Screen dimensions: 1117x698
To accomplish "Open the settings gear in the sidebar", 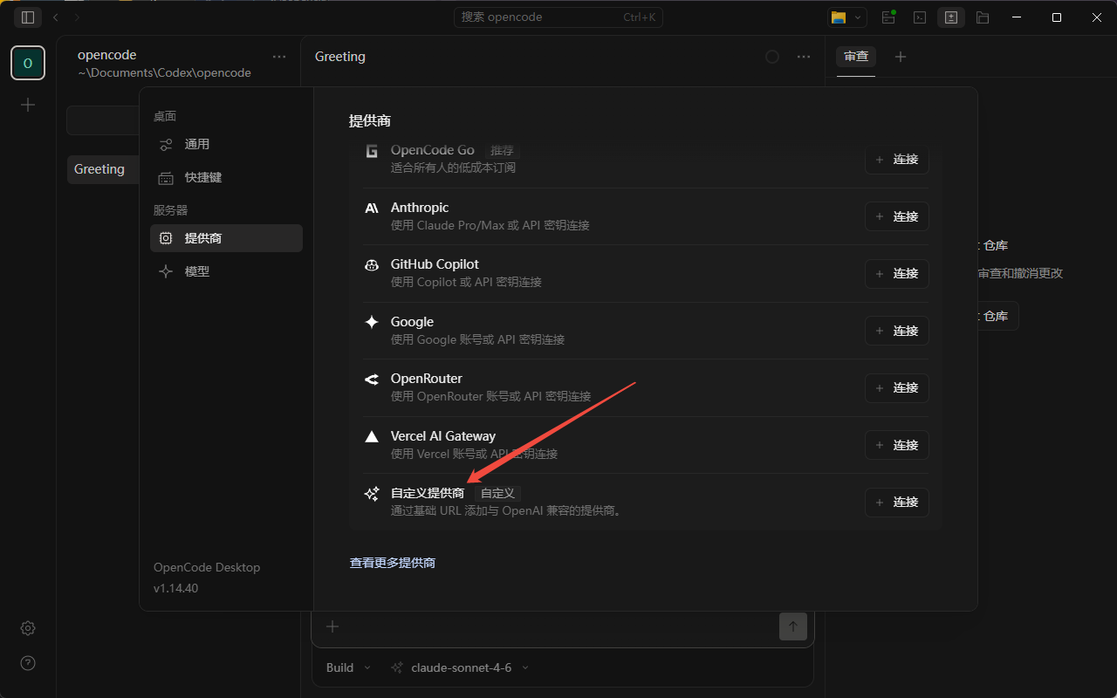I will pyautogui.click(x=28, y=628).
